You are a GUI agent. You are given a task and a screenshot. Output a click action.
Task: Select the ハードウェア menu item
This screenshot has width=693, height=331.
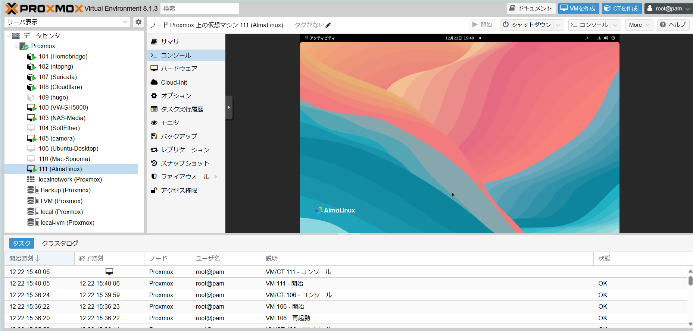pos(179,69)
